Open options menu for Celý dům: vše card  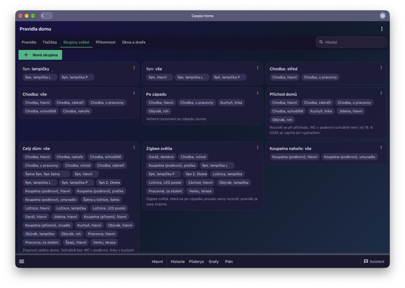[x=134, y=147]
